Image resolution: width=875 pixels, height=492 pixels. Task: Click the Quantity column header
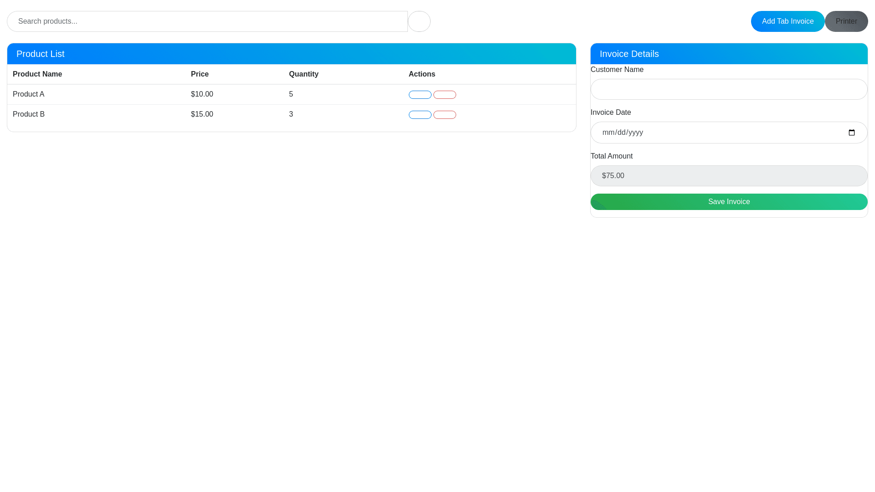(x=304, y=74)
